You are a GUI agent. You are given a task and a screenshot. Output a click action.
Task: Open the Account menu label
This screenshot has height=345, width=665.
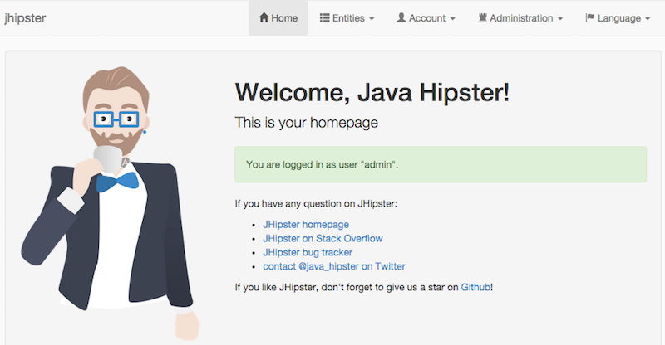tap(427, 18)
